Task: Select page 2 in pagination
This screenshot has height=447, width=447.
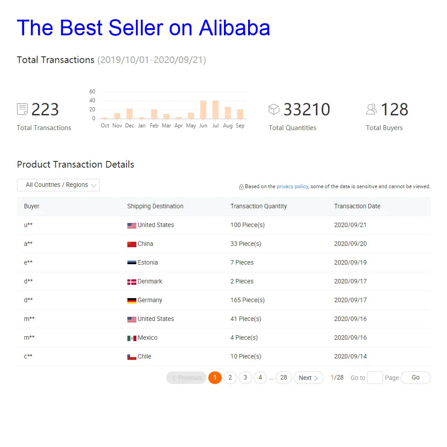Action: point(230,378)
